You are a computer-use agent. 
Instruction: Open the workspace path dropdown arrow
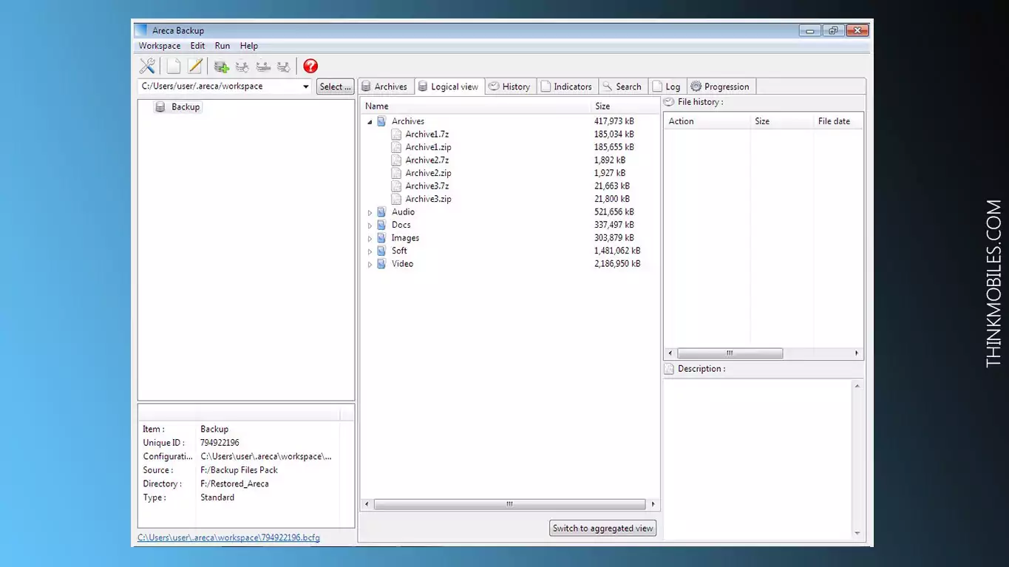tap(306, 86)
